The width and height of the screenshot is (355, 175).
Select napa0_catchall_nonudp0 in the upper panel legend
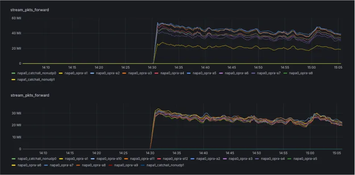pos(37,73)
